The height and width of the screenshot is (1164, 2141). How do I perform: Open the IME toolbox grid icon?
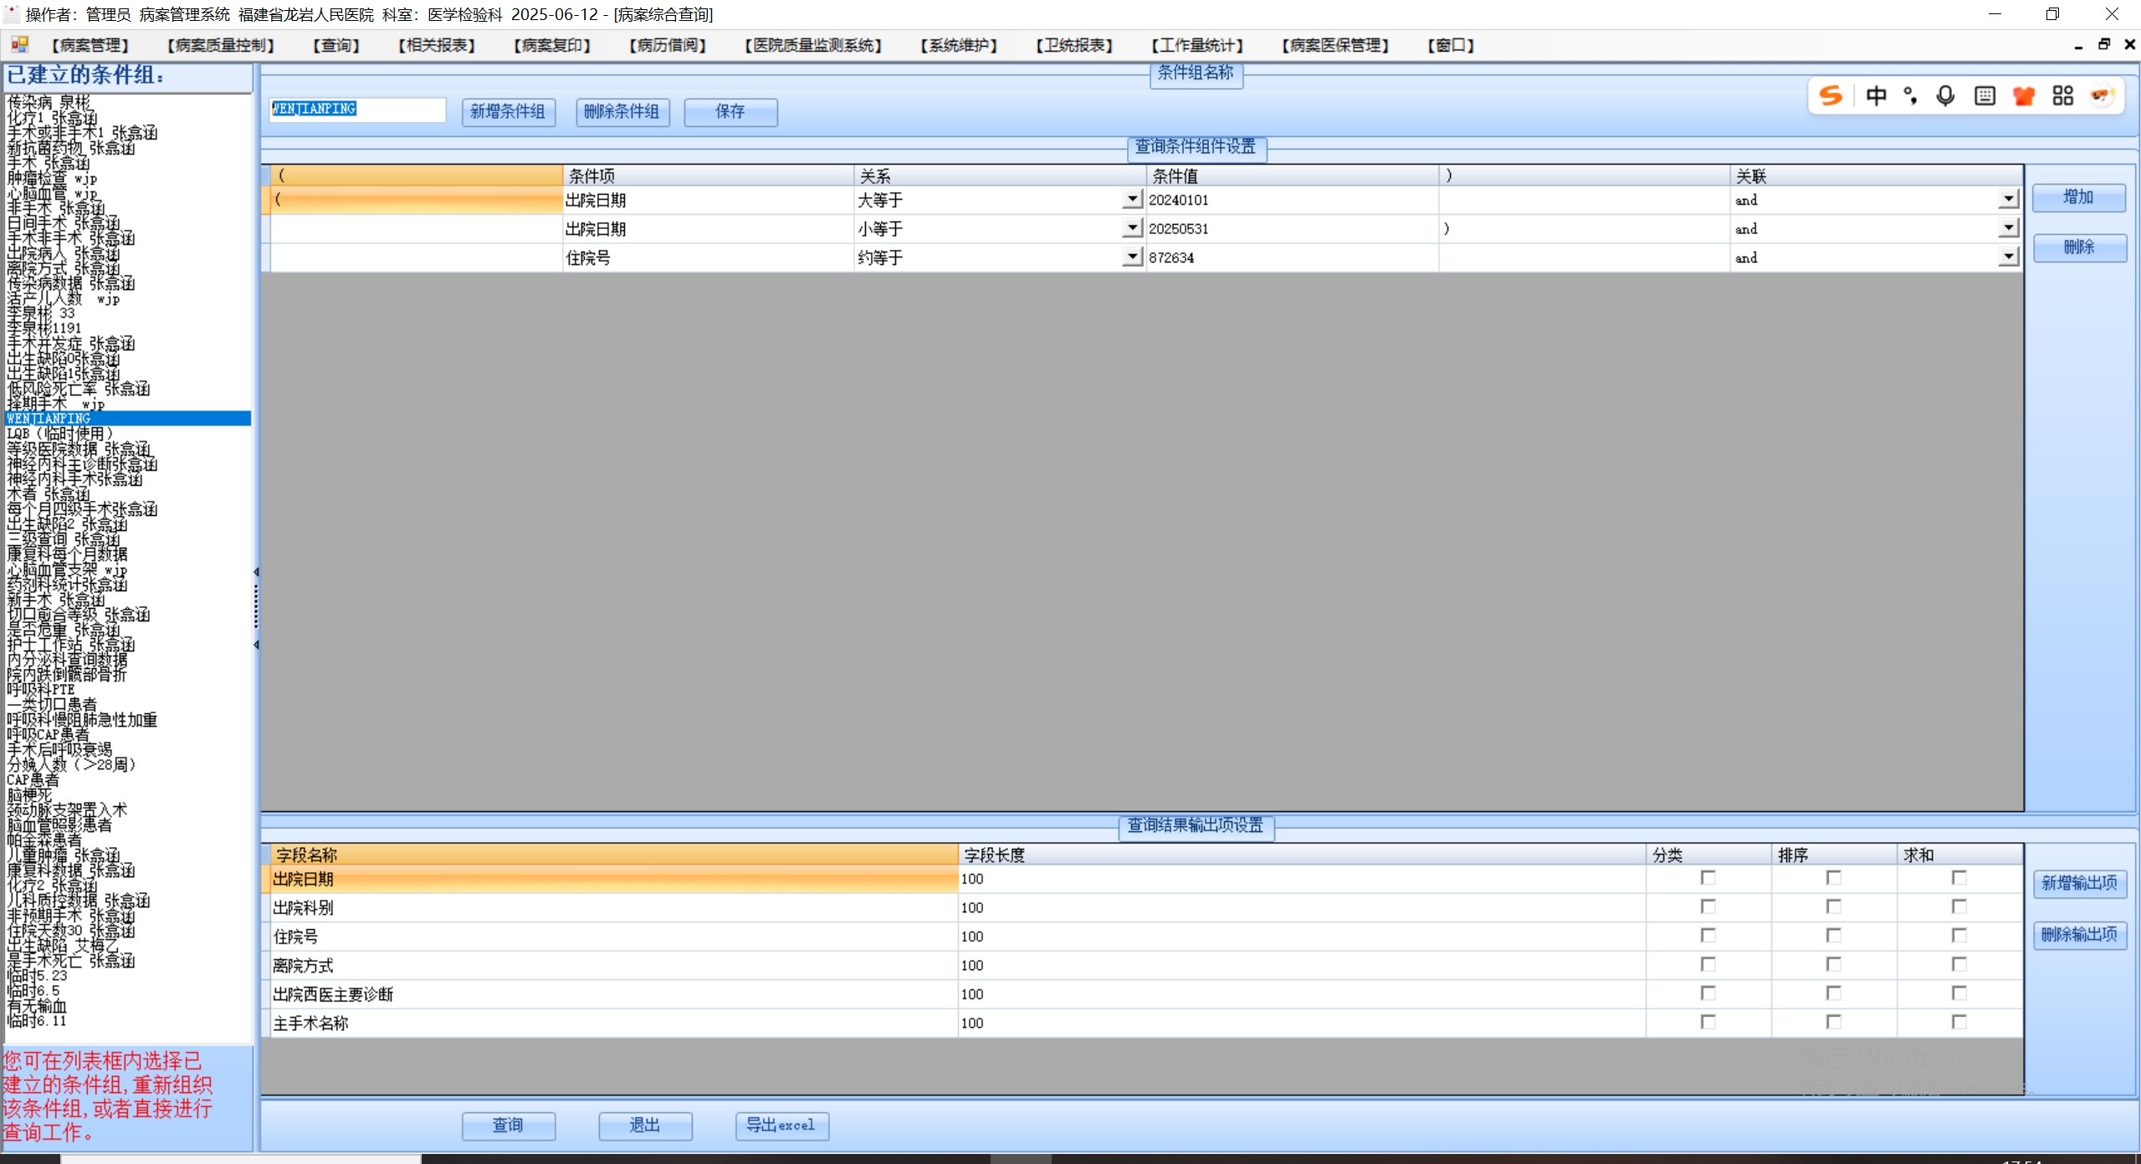(2062, 96)
